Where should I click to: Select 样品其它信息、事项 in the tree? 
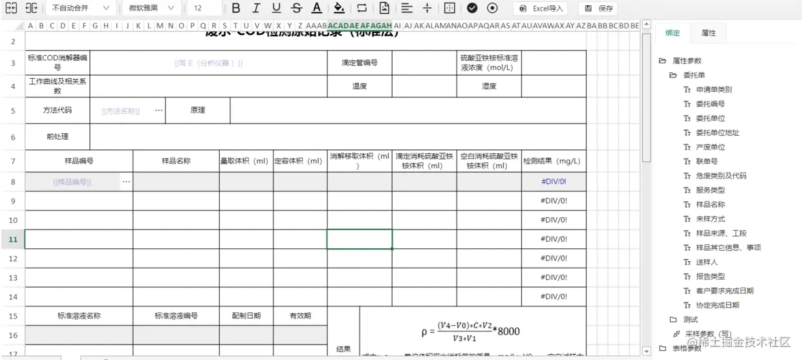point(728,248)
